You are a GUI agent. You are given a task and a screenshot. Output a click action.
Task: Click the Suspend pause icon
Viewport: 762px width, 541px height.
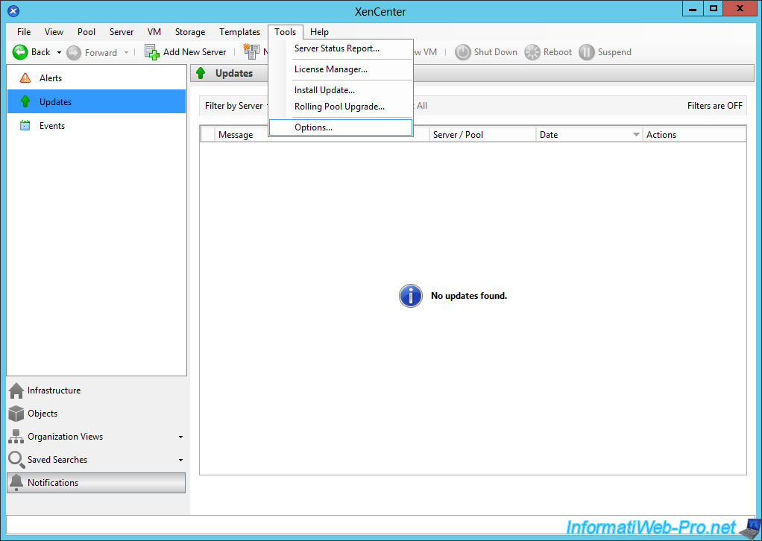pyautogui.click(x=587, y=52)
